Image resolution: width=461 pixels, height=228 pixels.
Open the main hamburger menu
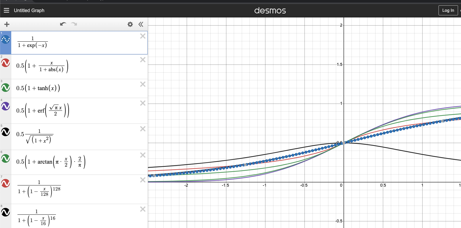pos(6,10)
